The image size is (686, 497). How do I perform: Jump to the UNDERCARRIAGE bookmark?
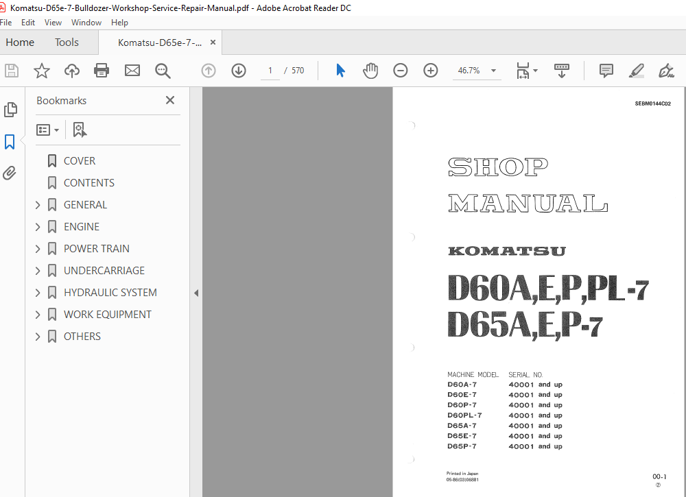(104, 271)
